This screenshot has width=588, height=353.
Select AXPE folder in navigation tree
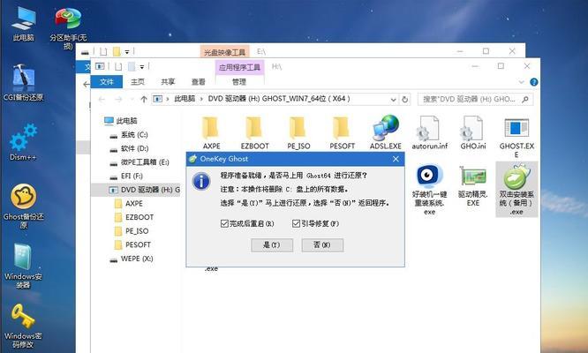(x=129, y=204)
